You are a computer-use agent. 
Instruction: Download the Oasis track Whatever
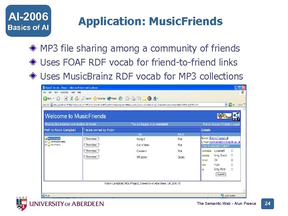(x=92, y=157)
